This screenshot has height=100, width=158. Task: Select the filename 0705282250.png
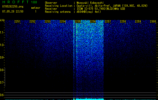pyautogui.click(x=13, y=6)
